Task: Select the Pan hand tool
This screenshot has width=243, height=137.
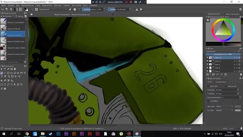Action: coord(5,89)
